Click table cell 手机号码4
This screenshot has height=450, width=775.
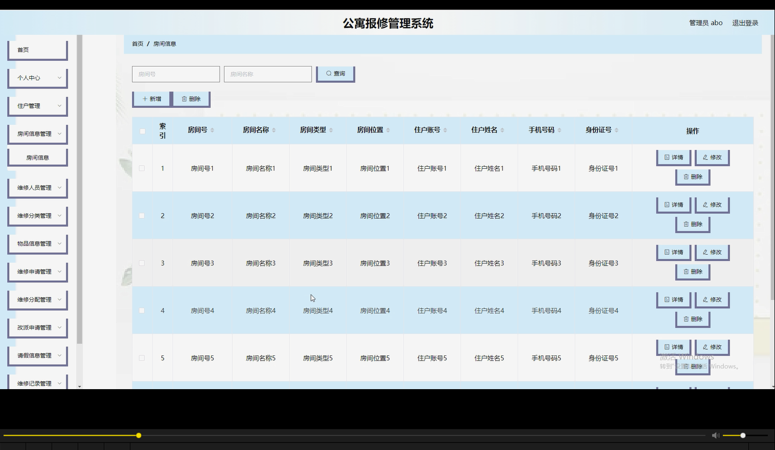click(546, 310)
